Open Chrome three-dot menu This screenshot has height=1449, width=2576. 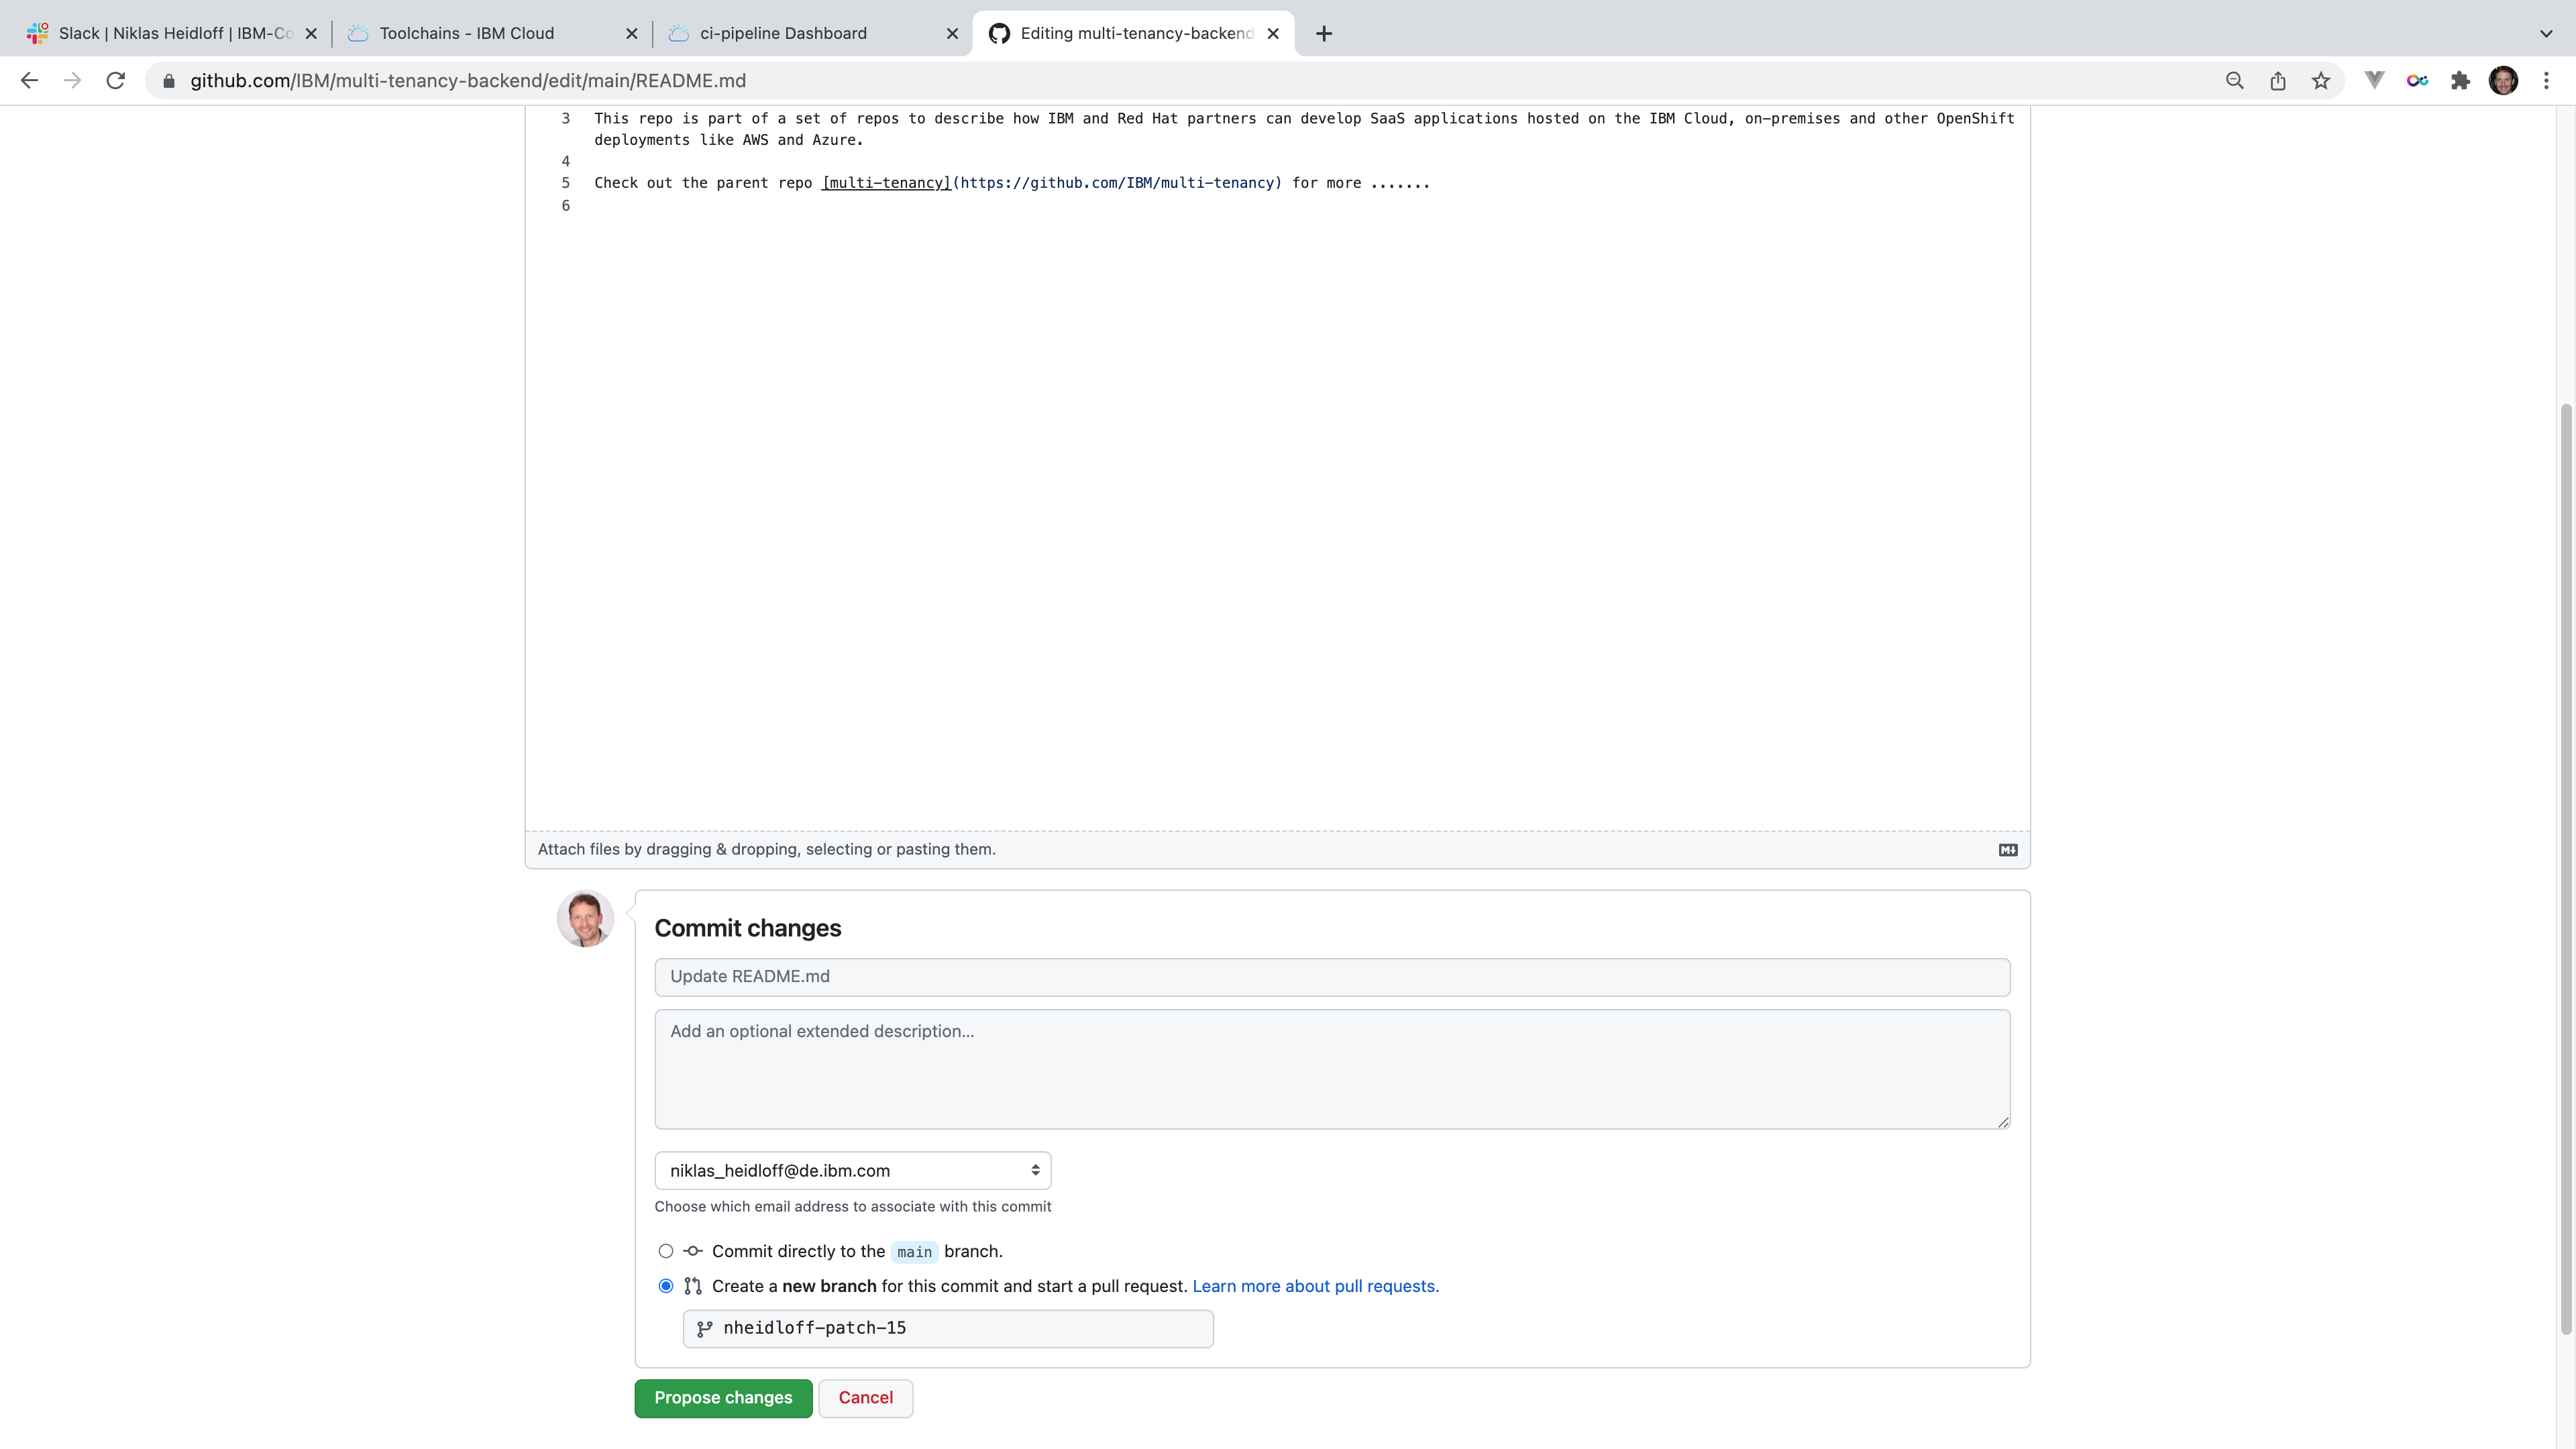(x=2546, y=81)
